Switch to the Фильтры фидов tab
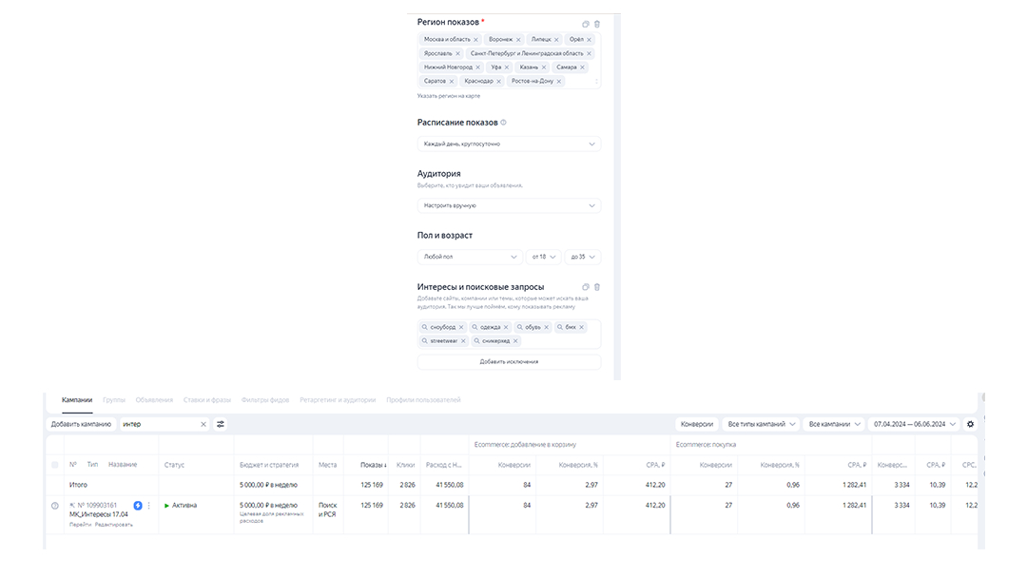1027x577 pixels. coord(265,400)
